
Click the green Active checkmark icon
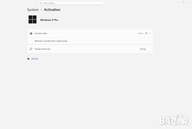click(x=146, y=33)
